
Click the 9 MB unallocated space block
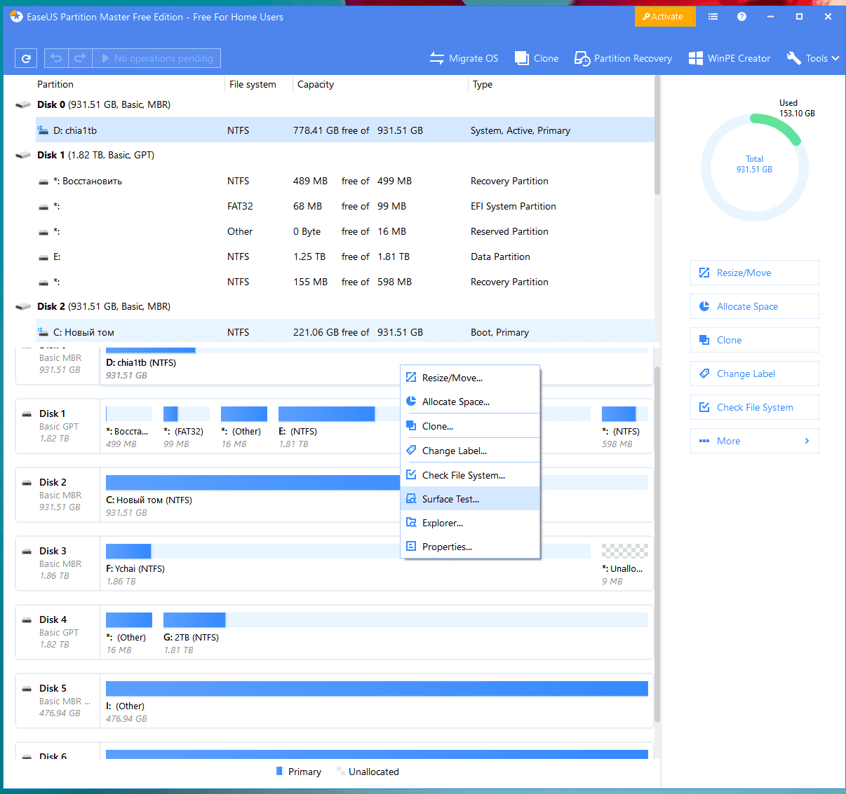click(x=625, y=551)
